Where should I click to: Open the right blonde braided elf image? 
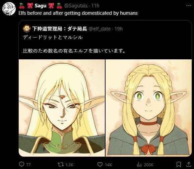[x=148, y=108]
